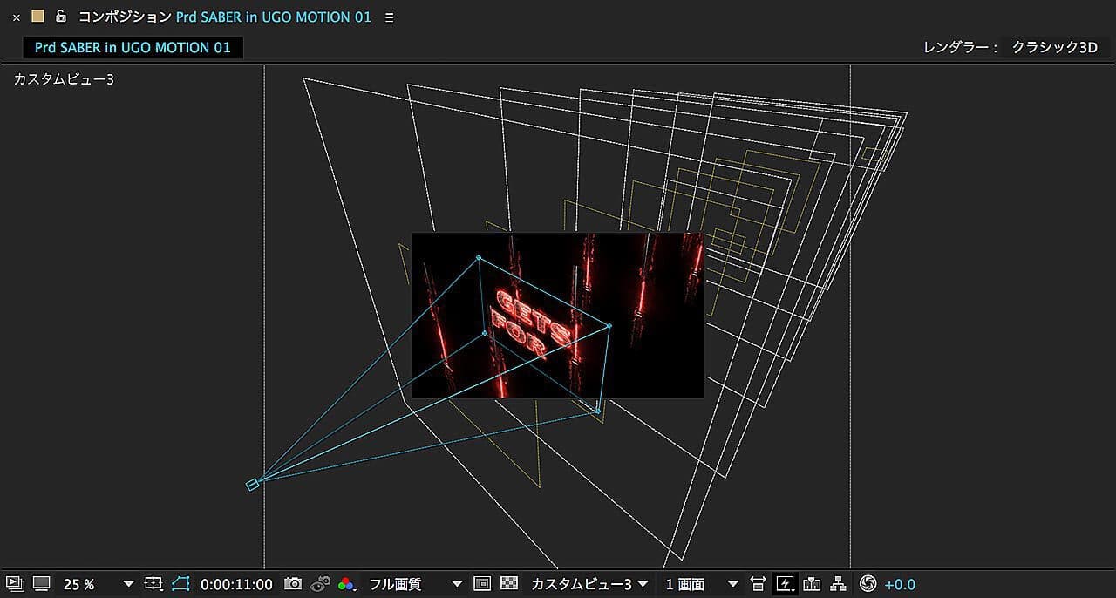
Task: Select the Prd SABER in UGO MOTION 01 tab
Action: click(133, 47)
